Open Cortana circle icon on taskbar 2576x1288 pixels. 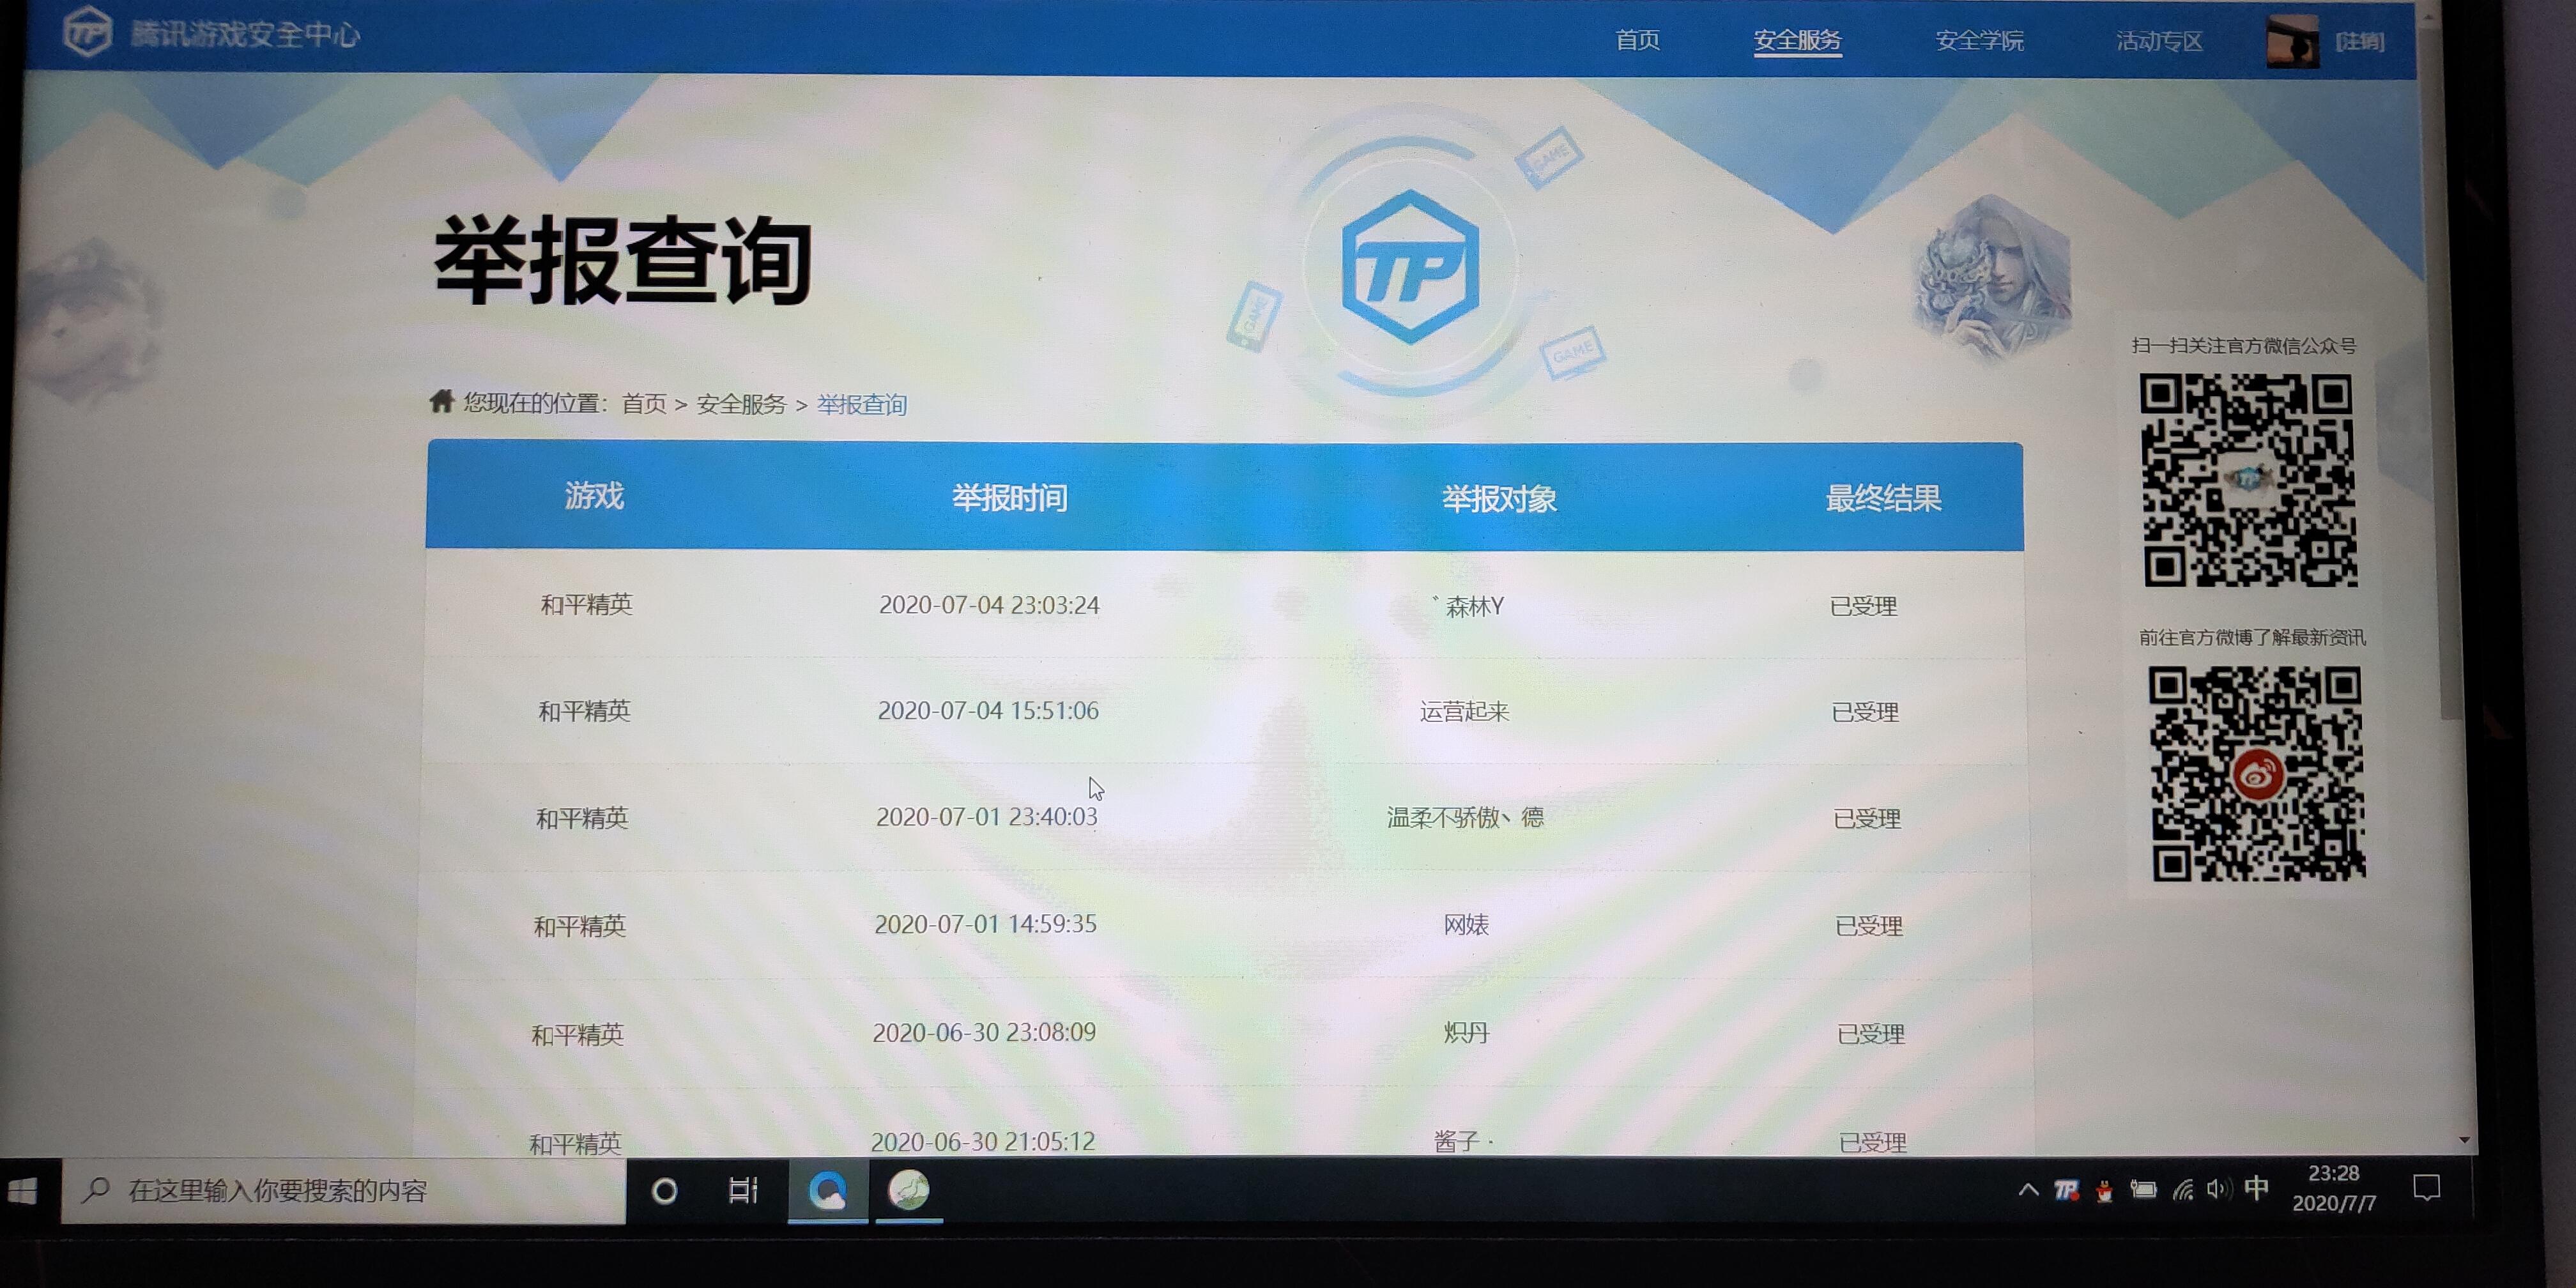(664, 1191)
